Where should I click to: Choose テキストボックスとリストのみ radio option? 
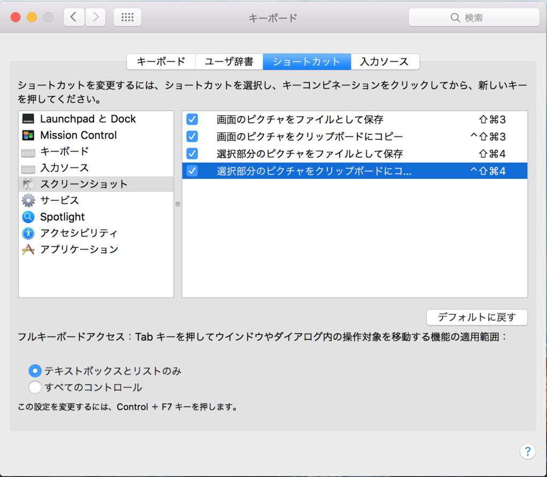tap(35, 370)
